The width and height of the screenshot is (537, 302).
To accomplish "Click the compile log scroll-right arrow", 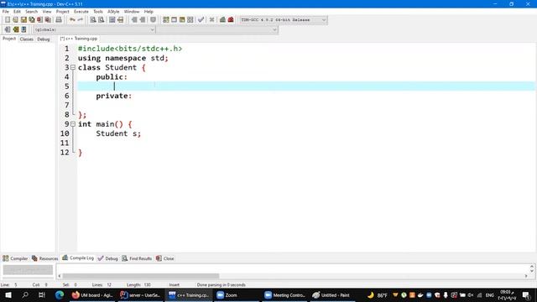I will coord(526,276).
